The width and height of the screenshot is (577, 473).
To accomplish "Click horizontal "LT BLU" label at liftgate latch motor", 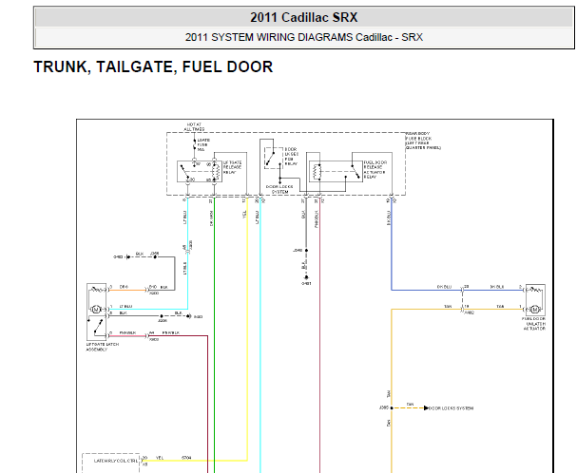I will 125,306.
